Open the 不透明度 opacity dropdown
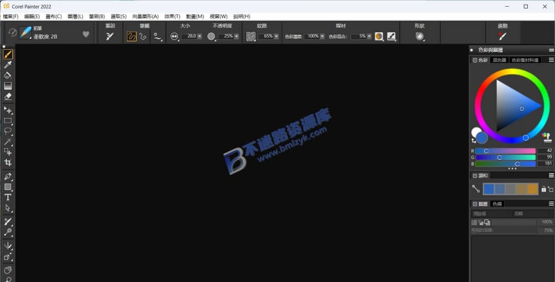 (x=236, y=36)
